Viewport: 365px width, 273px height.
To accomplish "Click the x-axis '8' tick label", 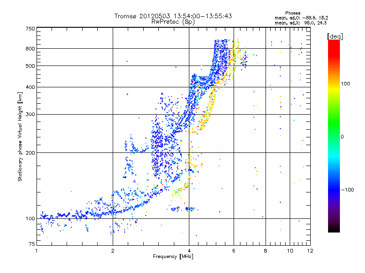I will [266, 251].
